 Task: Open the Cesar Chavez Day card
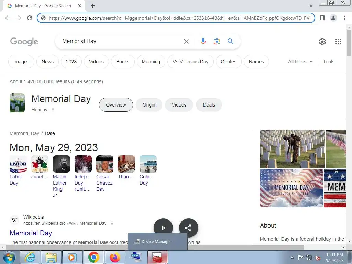click(x=104, y=174)
